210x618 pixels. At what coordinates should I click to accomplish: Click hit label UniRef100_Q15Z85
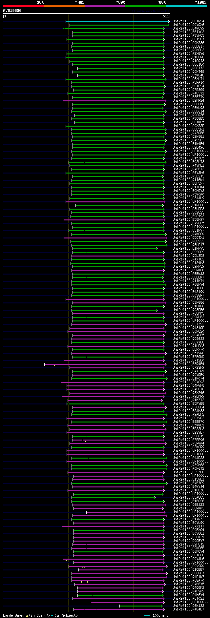click(x=188, y=158)
